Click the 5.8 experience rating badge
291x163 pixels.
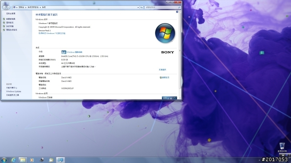point(64,52)
